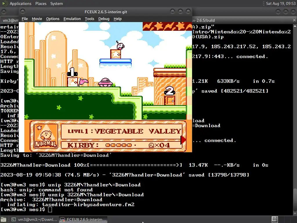Click the scroll-up arrow of terminal scrollbar

[295, 26]
